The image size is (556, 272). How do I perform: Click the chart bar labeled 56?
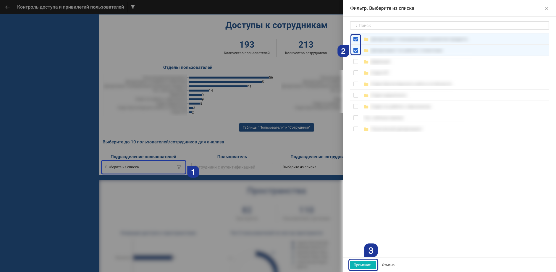tap(229, 77)
